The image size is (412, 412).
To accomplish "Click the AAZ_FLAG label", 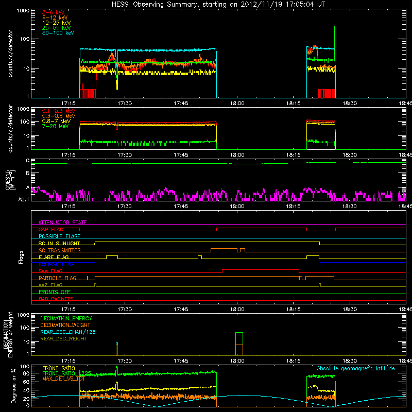I will pos(50,285).
